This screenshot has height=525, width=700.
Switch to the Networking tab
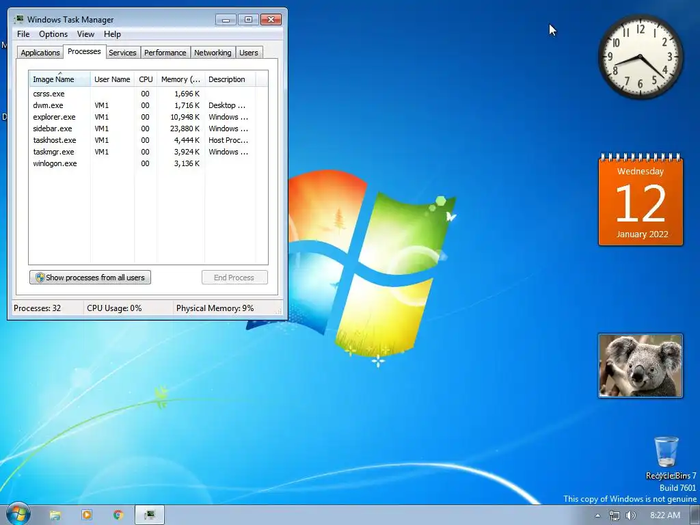pos(213,52)
